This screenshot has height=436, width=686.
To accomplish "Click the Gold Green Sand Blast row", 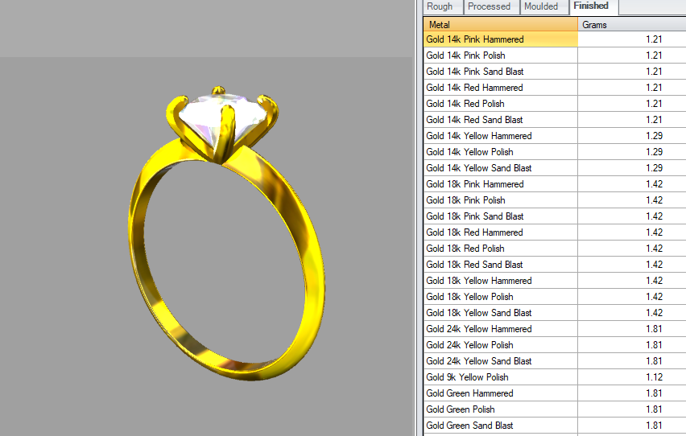I will click(469, 426).
